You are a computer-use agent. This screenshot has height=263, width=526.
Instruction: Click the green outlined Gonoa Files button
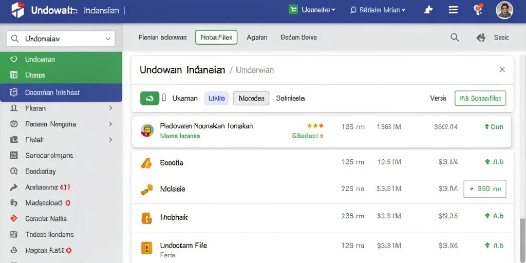[480, 98]
